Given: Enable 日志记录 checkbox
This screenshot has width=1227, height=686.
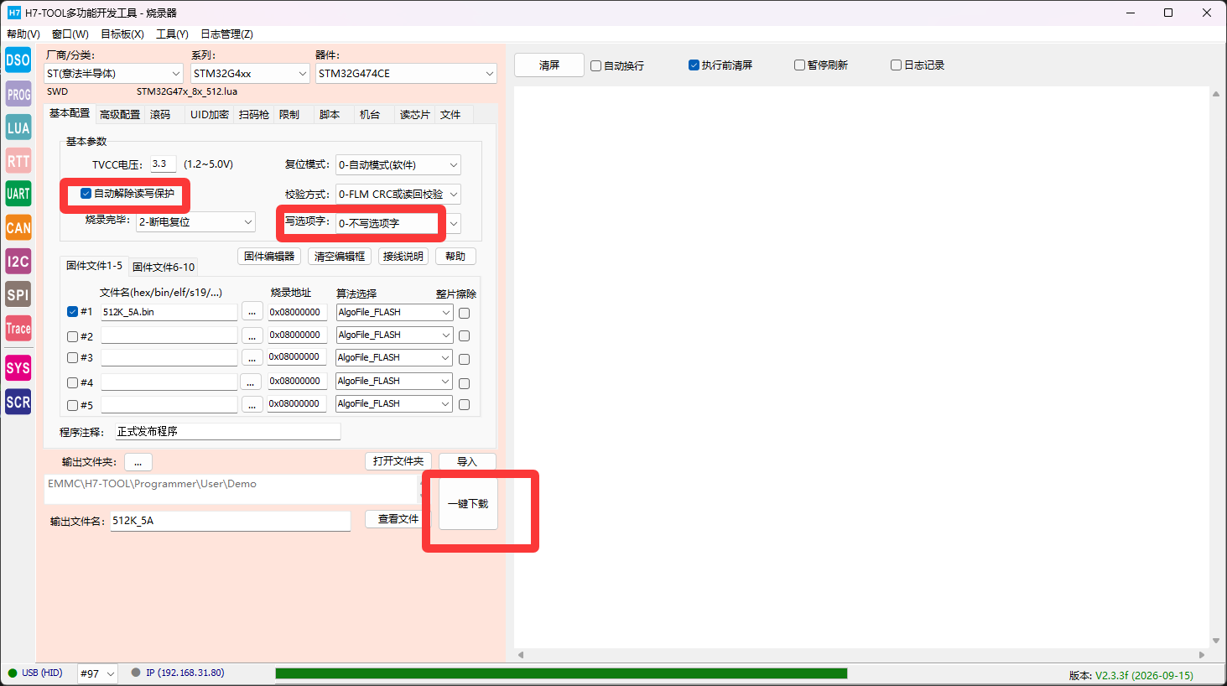Looking at the screenshot, I should 896,65.
